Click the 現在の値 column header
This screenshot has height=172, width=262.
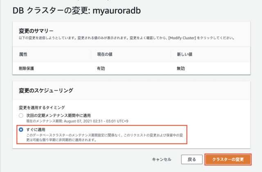coord(105,54)
